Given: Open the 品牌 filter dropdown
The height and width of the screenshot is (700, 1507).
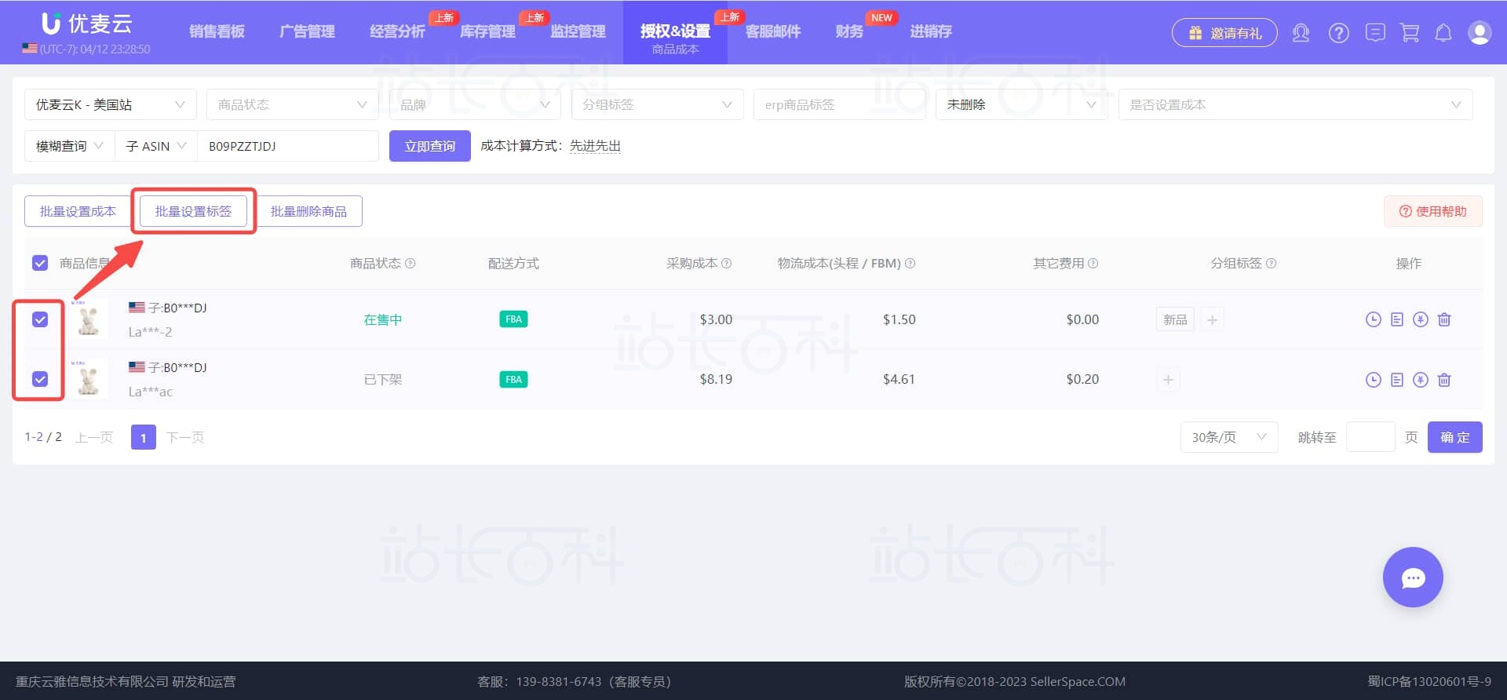Looking at the screenshot, I should click(x=475, y=104).
